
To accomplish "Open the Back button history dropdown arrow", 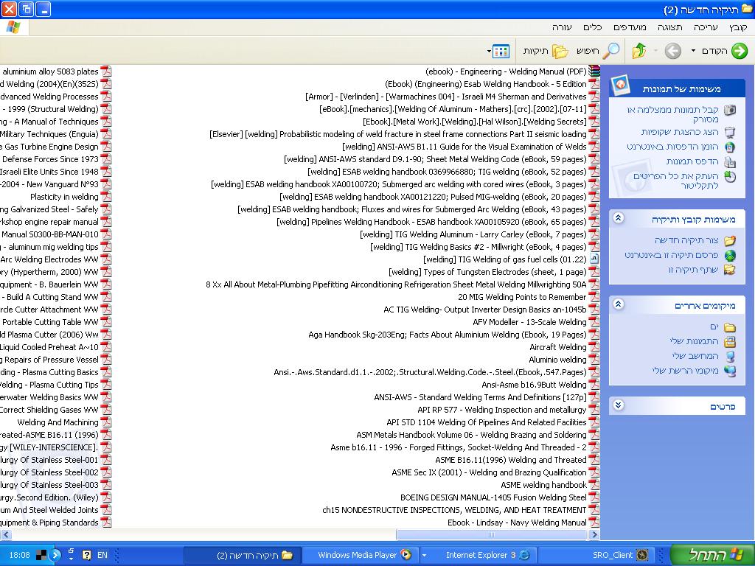I will pyautogui.click(x=693, y=51).
